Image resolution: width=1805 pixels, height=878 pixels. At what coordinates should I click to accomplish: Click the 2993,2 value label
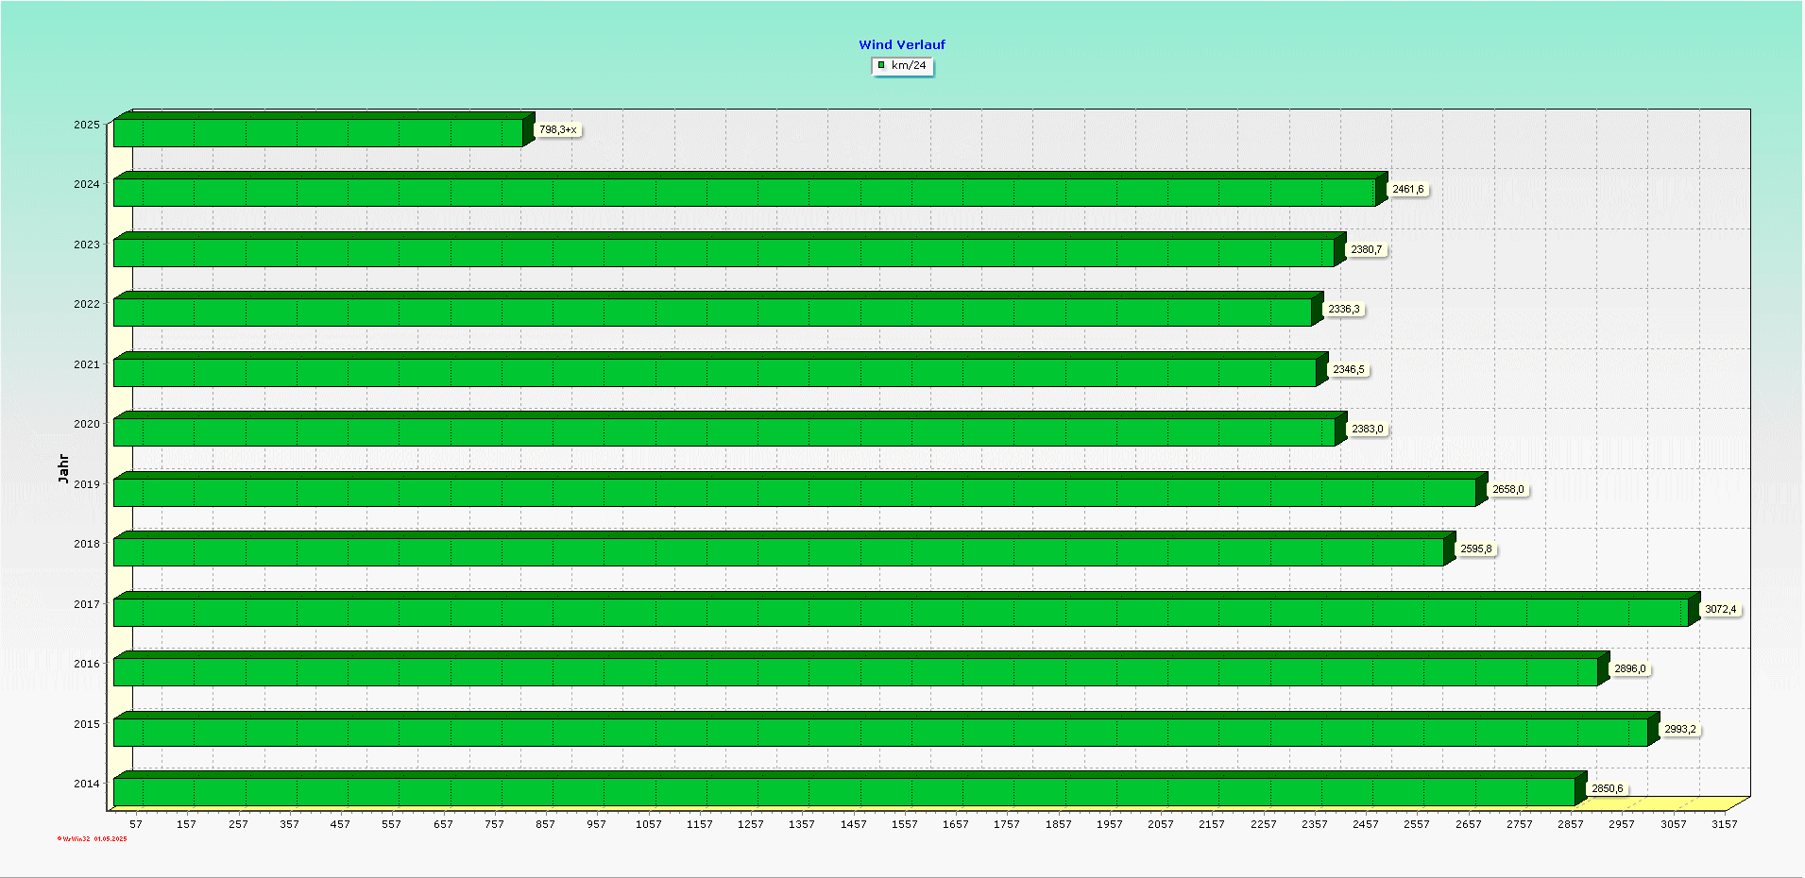1680,729
